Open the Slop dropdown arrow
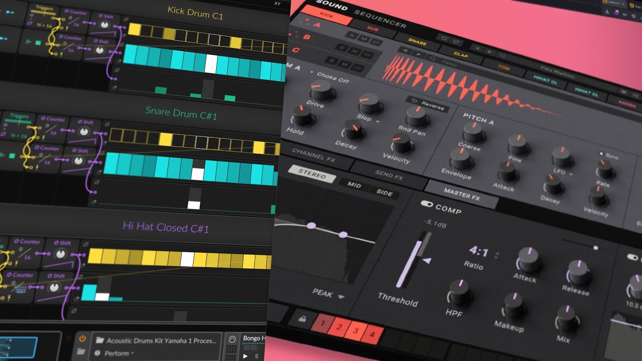The height and width of the screenshot is (361, 642). click(377, 122)
